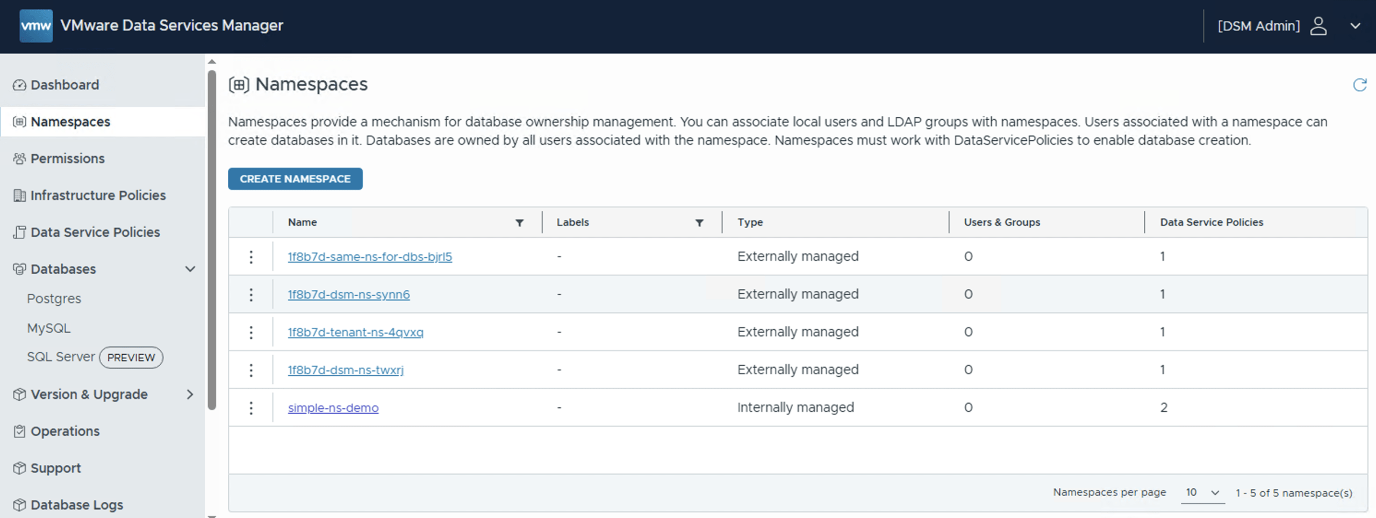Go to Dashboard in sidebar
1376x518 pixels.
64,85
